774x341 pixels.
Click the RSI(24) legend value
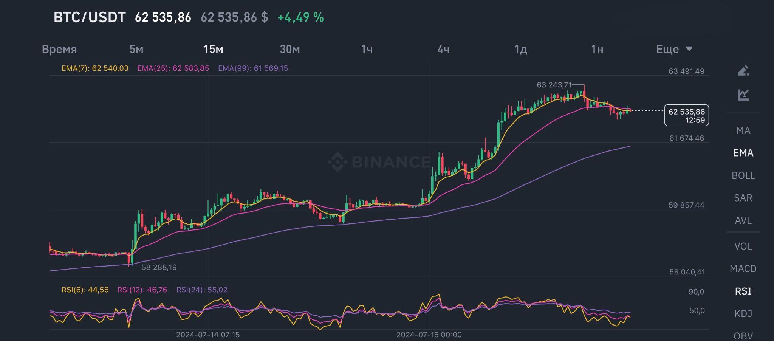pyautogui.click(x=202, y=290)
